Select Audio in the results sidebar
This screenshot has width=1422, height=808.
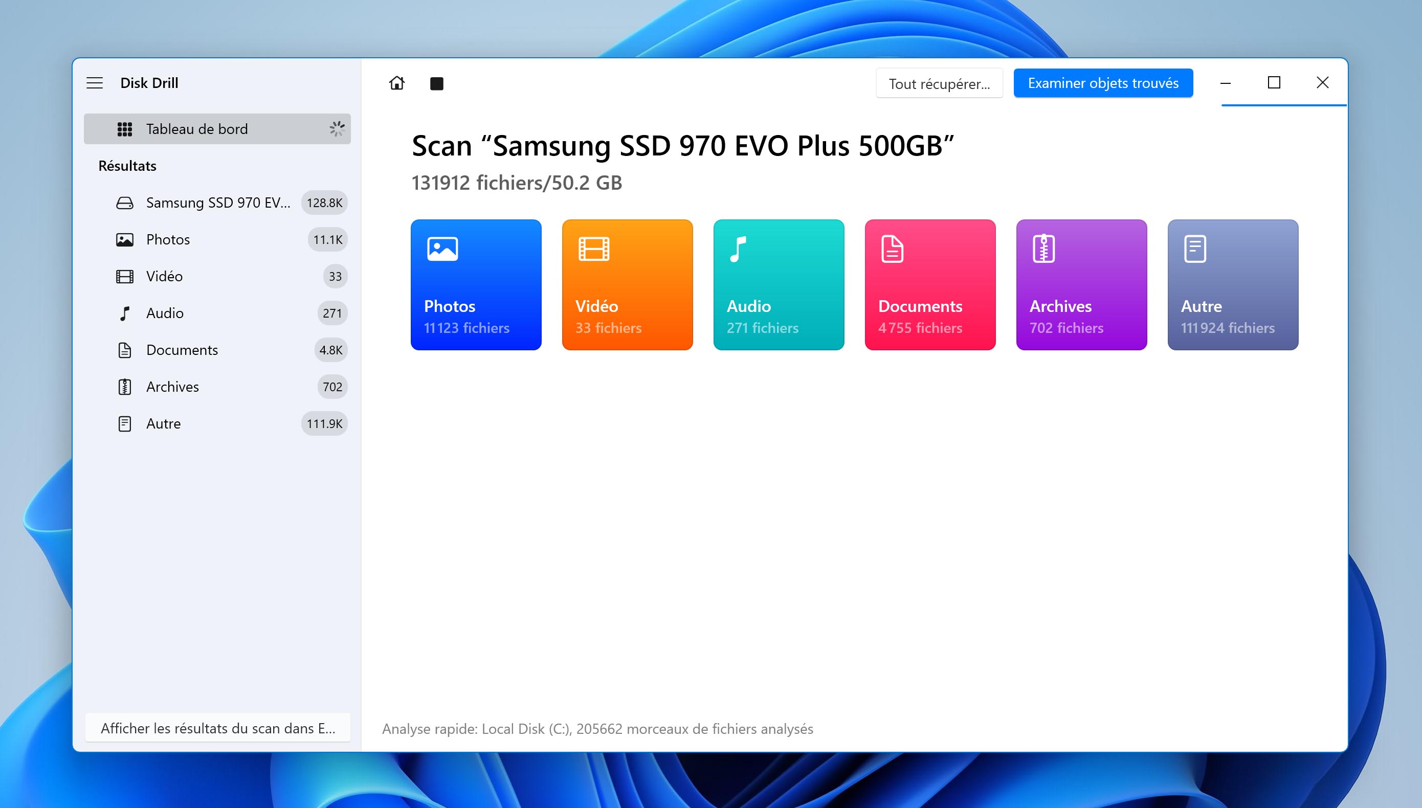point(165,313)
